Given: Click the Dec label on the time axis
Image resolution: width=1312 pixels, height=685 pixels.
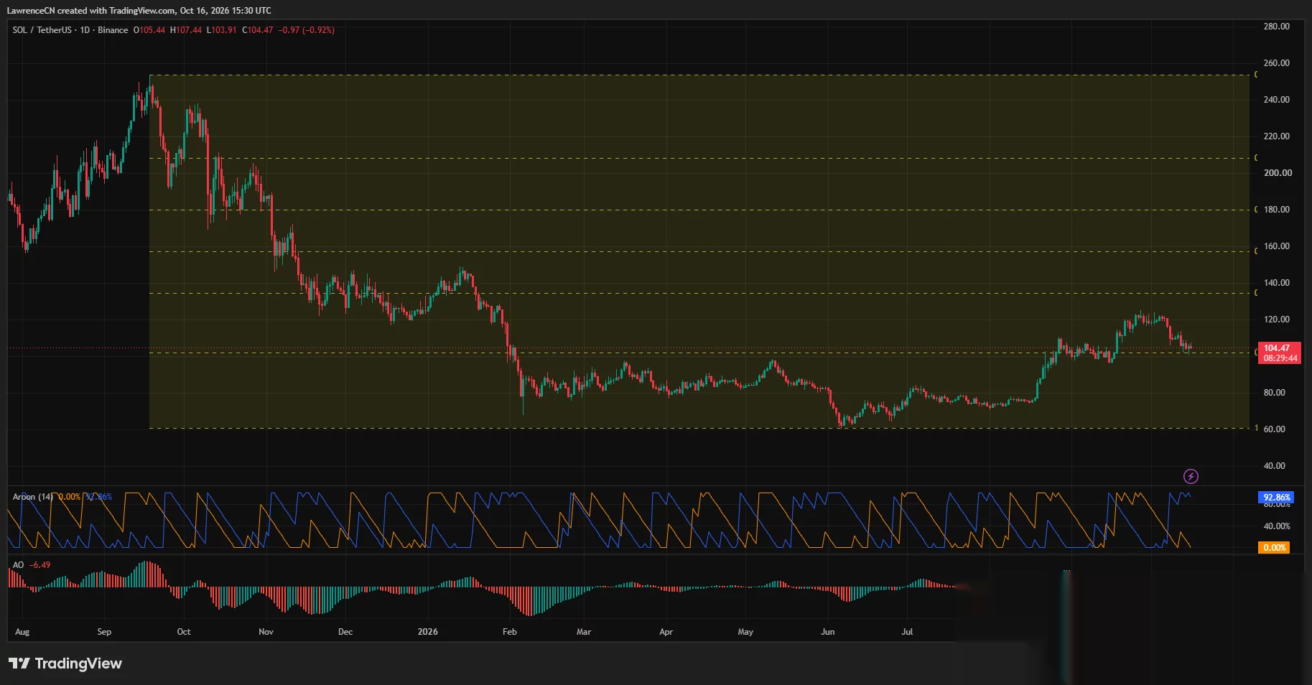Looking at the screenshot, I should pos(345,632).
